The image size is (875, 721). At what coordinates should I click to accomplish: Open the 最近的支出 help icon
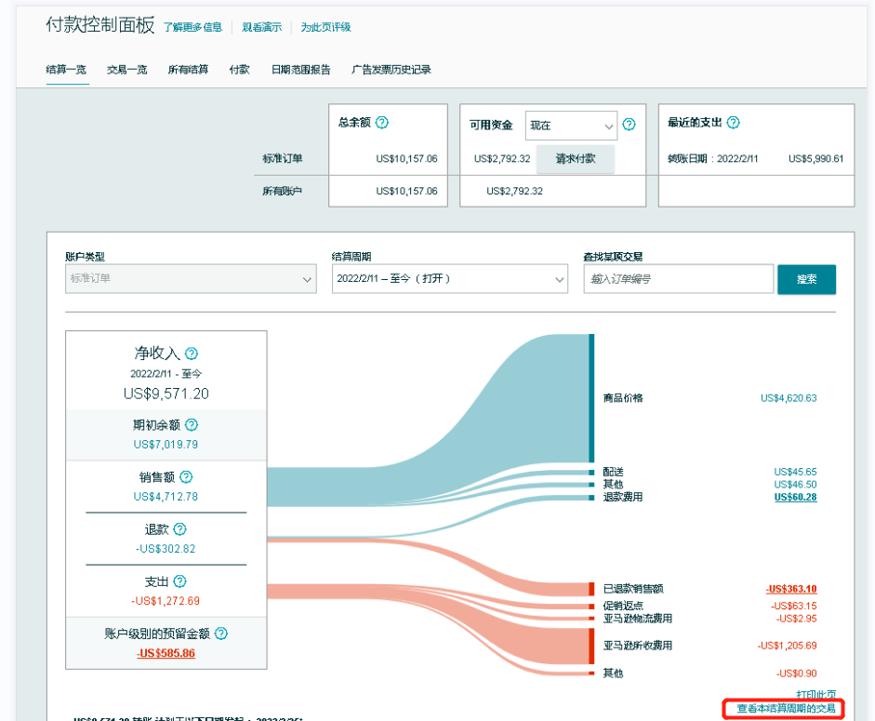click(734, 122)
